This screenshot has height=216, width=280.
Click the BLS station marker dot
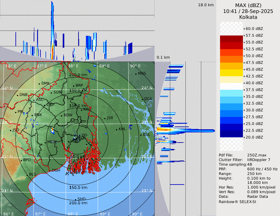point(27,175)
